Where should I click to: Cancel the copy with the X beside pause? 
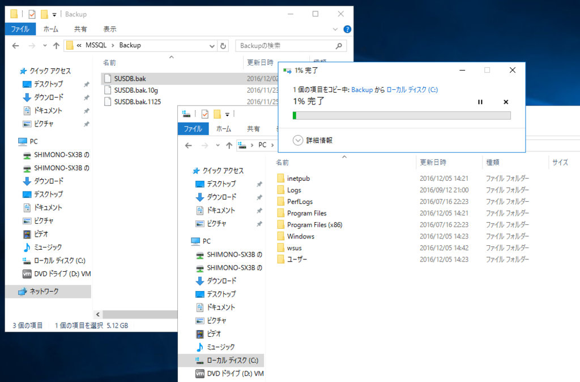(506, 102)
